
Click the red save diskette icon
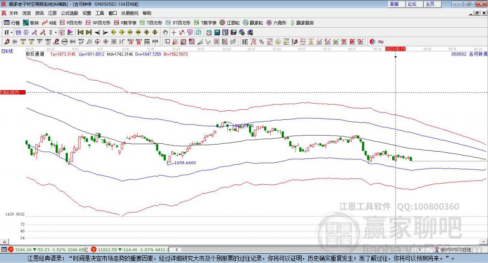pos(234,32)
